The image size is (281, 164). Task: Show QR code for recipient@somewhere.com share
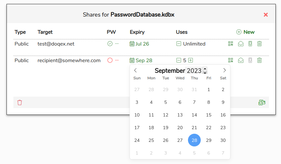(x=231, y=60)
